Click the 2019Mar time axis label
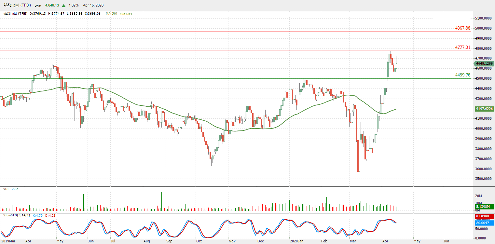 [x=8, y=241]
